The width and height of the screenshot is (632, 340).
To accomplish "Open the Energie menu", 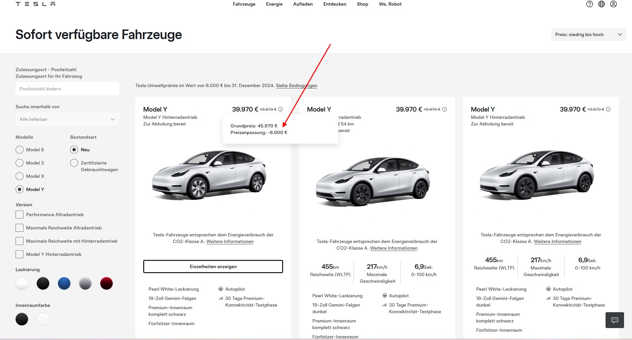I will [274, 4].
